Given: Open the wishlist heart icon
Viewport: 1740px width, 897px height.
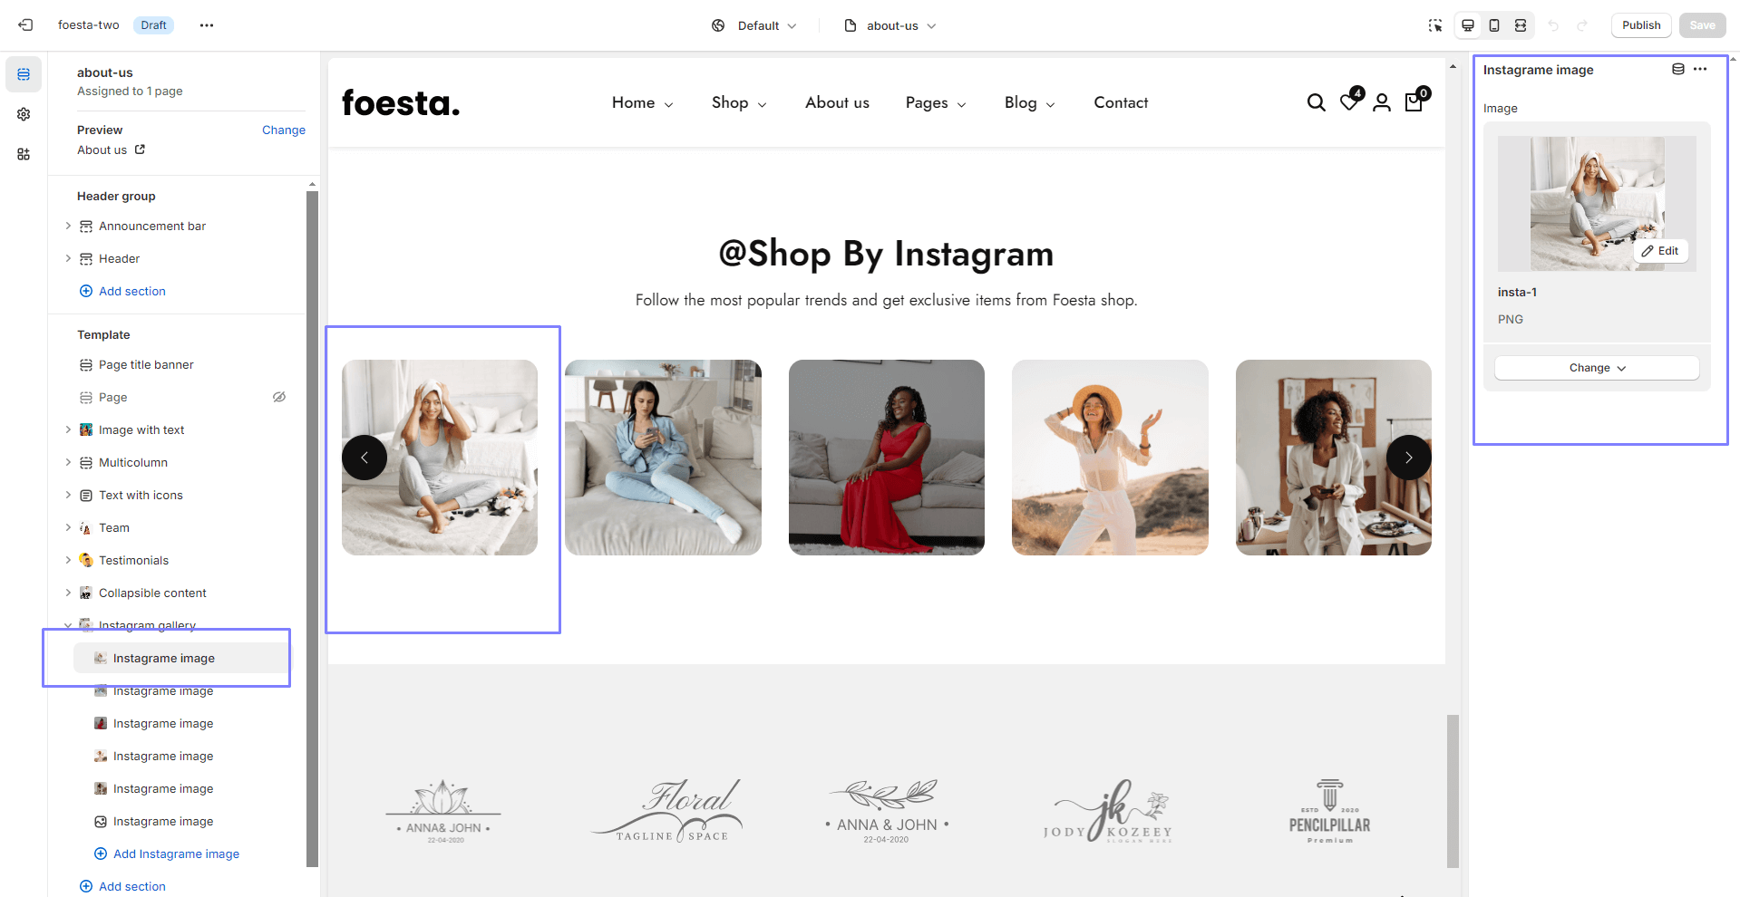Looking at the screenshot, I should [x=1349, y=102].
